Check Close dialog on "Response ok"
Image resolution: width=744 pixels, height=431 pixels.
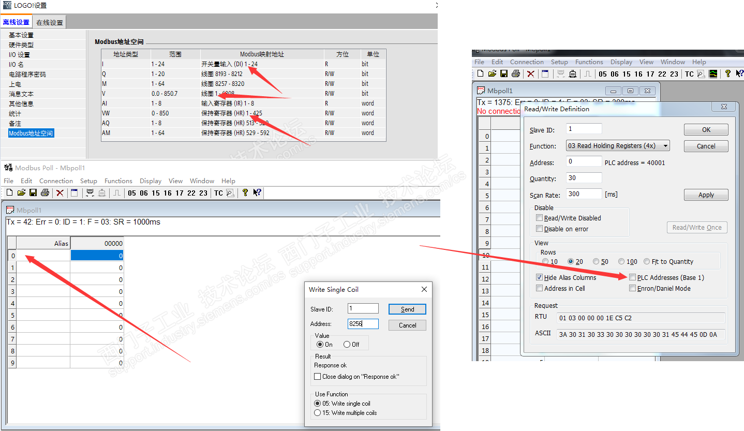point(318,377)
